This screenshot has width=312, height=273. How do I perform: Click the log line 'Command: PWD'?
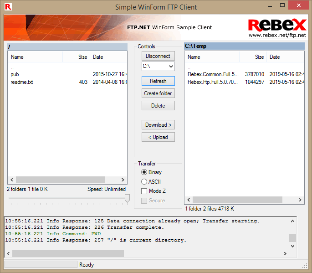click(x=53, y=233)
